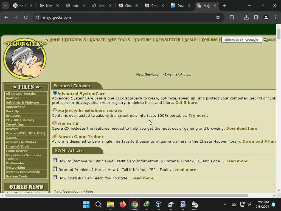281x211 pixels.
Task: Open DEALS! in the site navigation
Action: coord(191,40)
